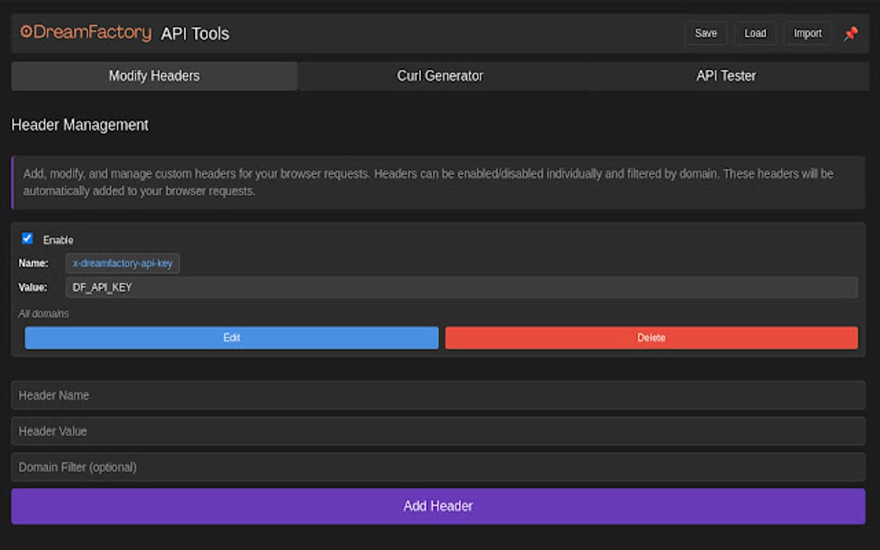Click the DreamFactory logo
The image size is (880, 550).
point(85,33)
